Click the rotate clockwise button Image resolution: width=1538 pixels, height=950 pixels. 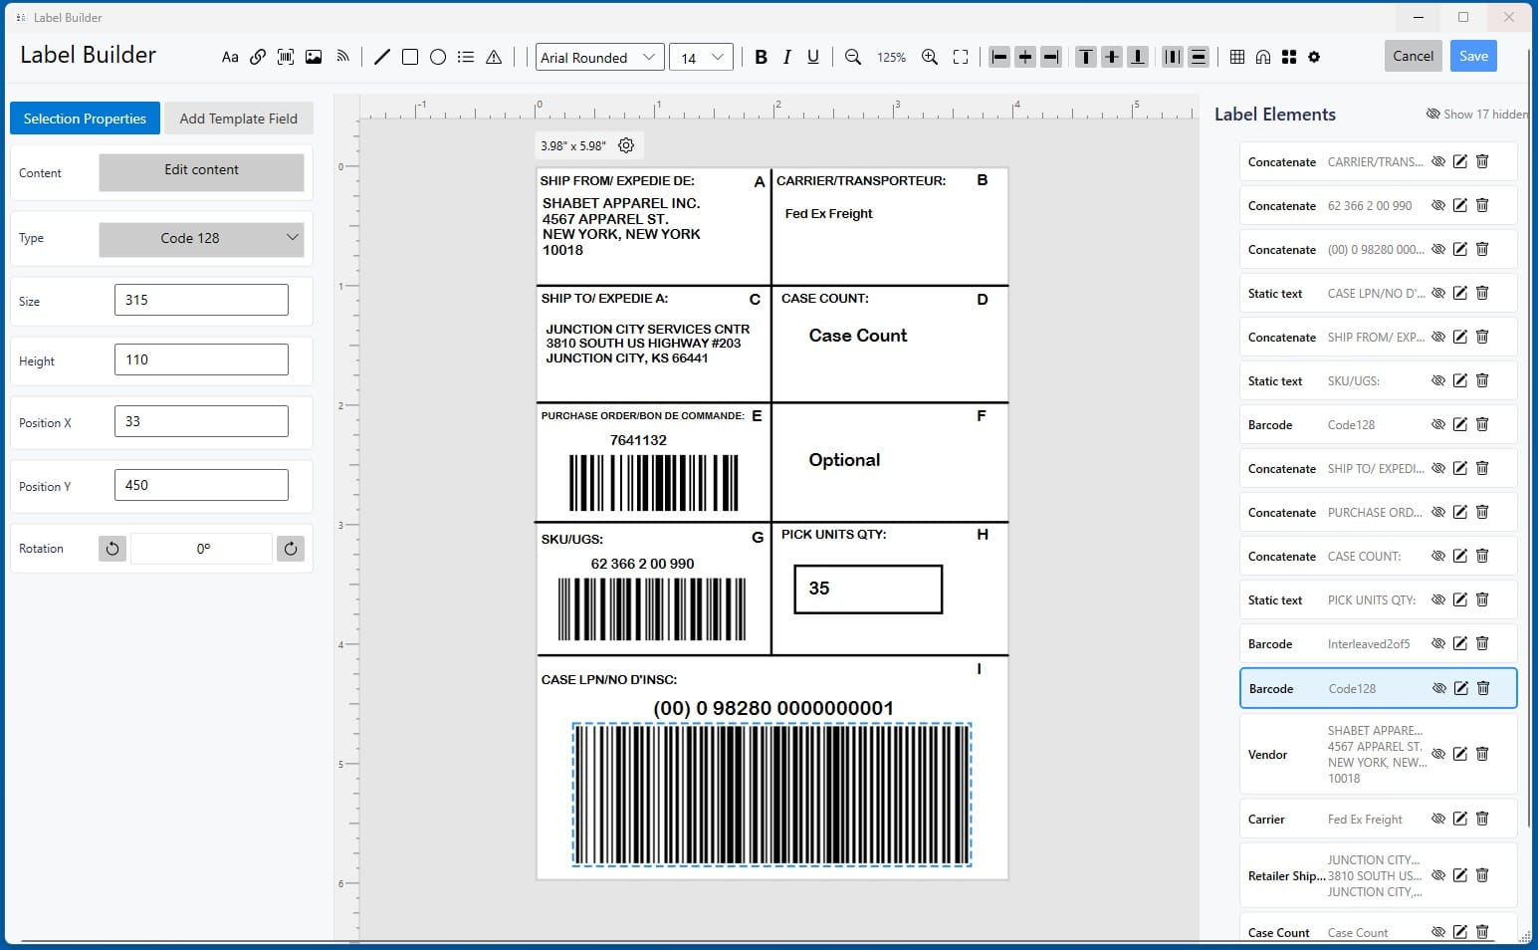pyautogui.click(x=291, y=549)
